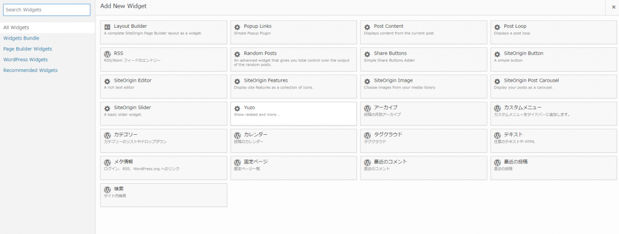This screenshot has height=234, width=619.
Task: Click the gear icon beside Popup Links
Action: click(237, 27)
